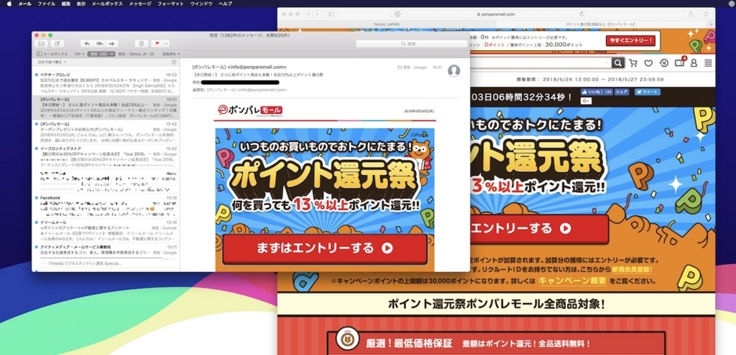Toggle Safari sidebar button
Viewport: 736px width, 355px height.
pos(331,14)
